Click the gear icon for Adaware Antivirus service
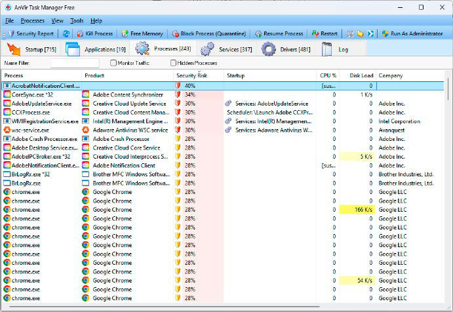The width and height of the screenshot is (453, 312). coord(229,130)
